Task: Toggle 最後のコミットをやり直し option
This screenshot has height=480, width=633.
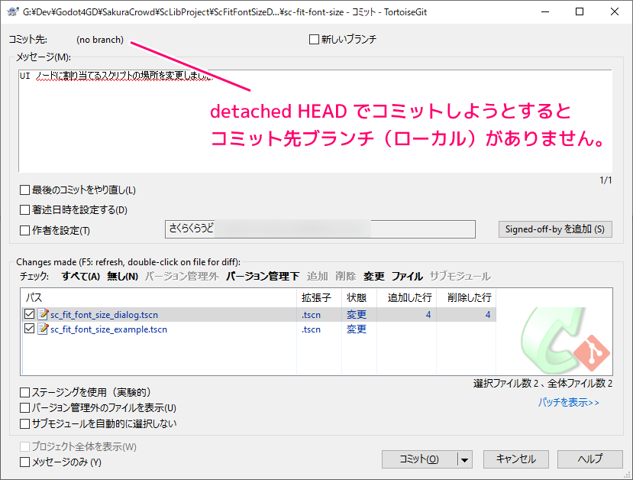Action: coord(25,190)
